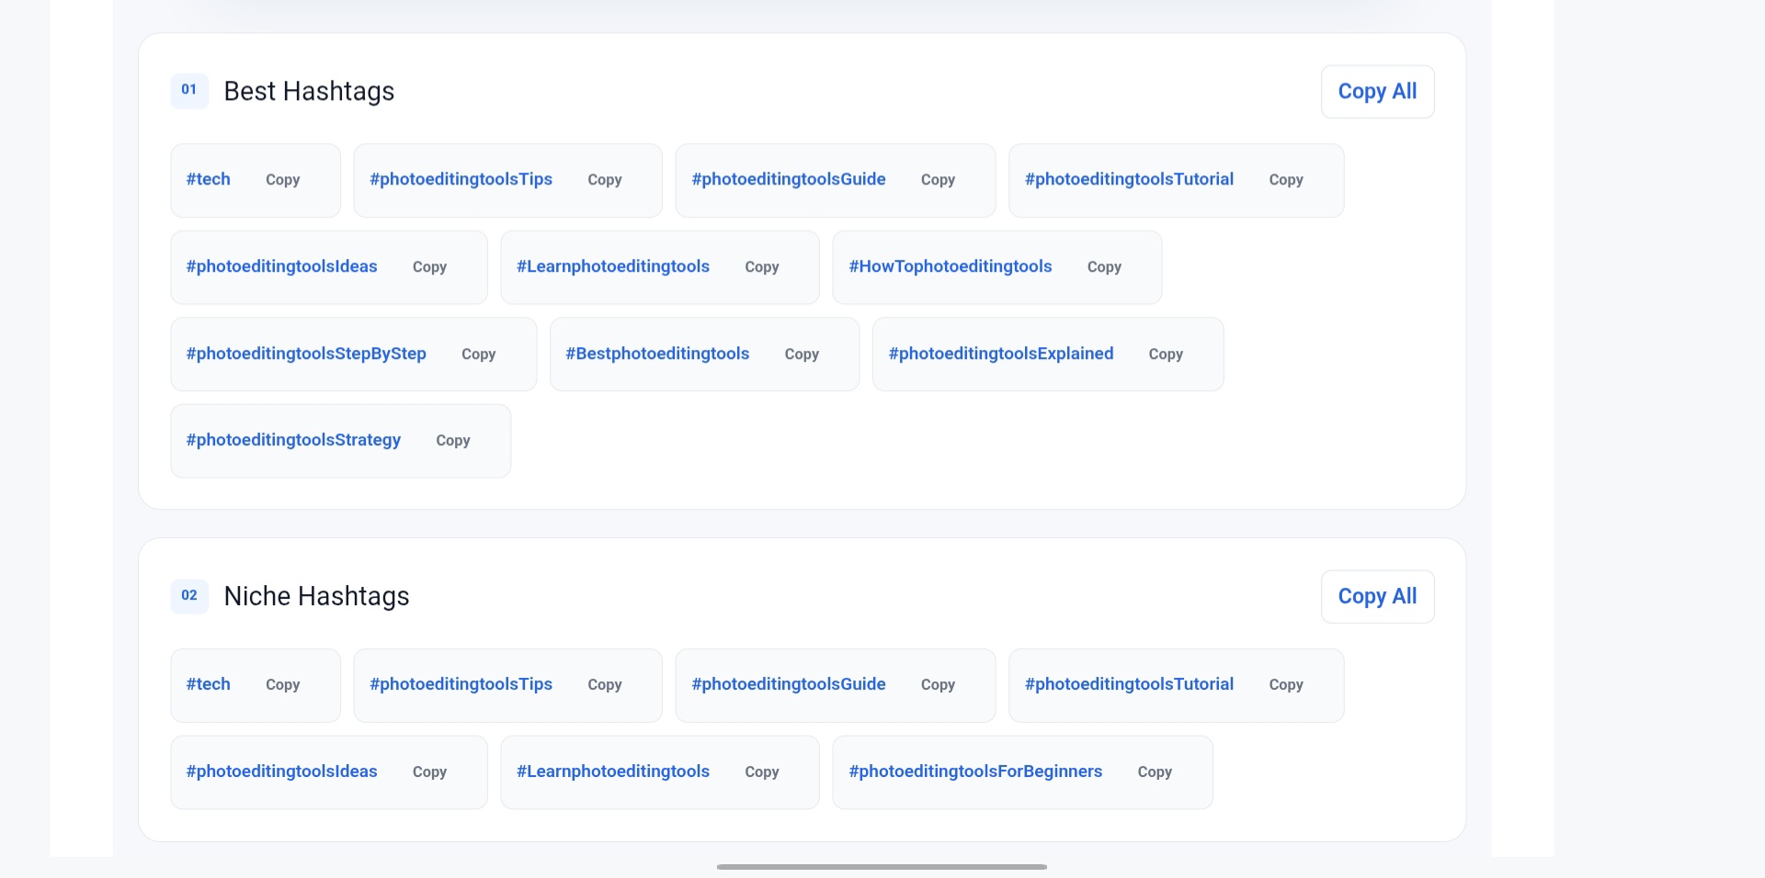1765x878 pixels.
Task: Copy #photoeditingtoolsIdeas in Best Hashtags
Action: click(x=429, y=267)
